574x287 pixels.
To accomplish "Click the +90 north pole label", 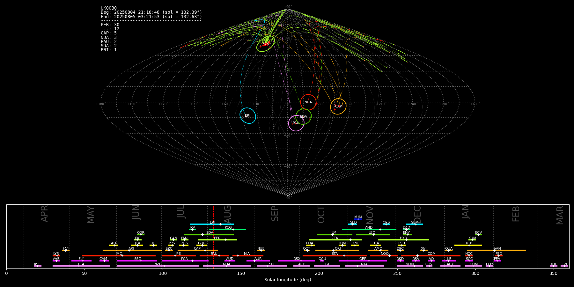I will 287,7.
